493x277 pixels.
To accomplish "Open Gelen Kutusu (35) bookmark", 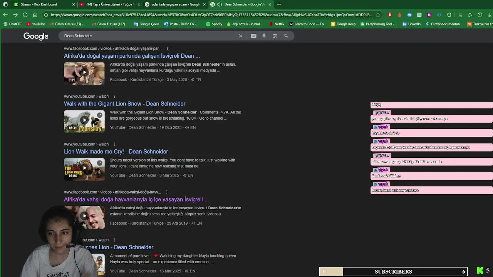I will click(67, 24).
